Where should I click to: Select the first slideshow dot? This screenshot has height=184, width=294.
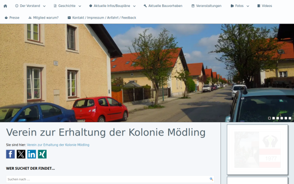(x=269, y=118)
